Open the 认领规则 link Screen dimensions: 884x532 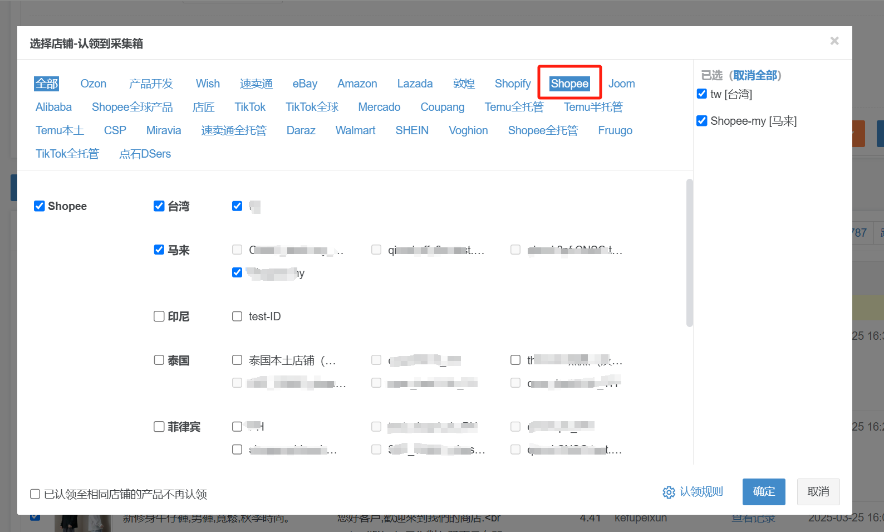pyautogui.click(x=701, y=492)
